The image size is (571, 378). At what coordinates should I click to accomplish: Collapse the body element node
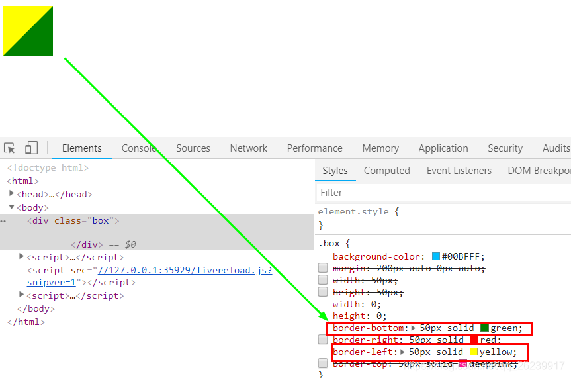pyautogui.click(x=12, y=207)
